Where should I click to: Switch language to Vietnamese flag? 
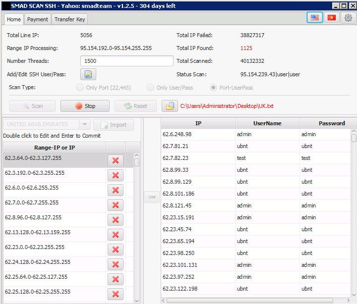pos(332,17)
